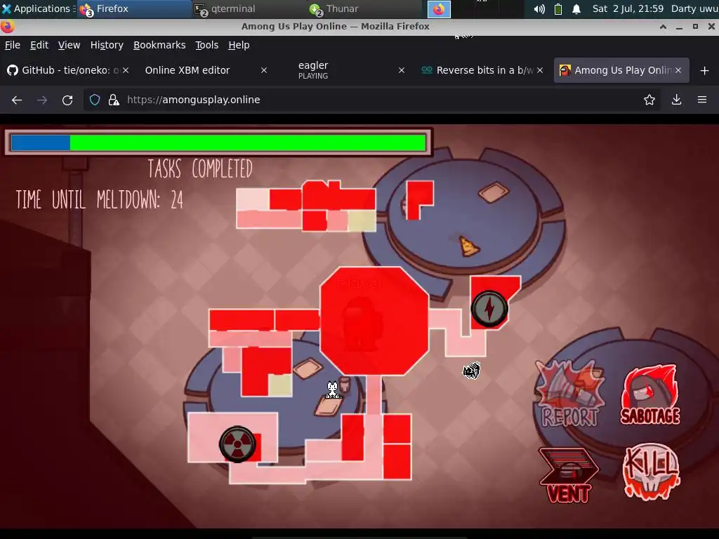Click the tasks completed progress bar

click(x=219, y=142)
